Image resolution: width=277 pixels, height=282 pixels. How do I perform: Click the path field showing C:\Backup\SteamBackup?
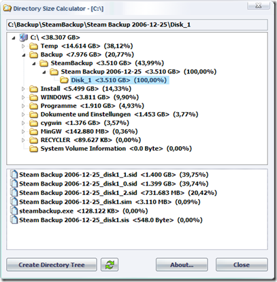(137, 24)
